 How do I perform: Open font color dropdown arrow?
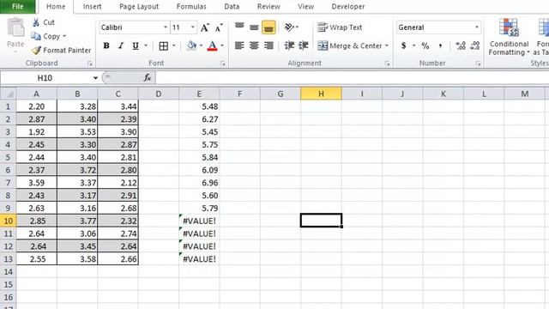pyautogui.click(x=222, y=45)
